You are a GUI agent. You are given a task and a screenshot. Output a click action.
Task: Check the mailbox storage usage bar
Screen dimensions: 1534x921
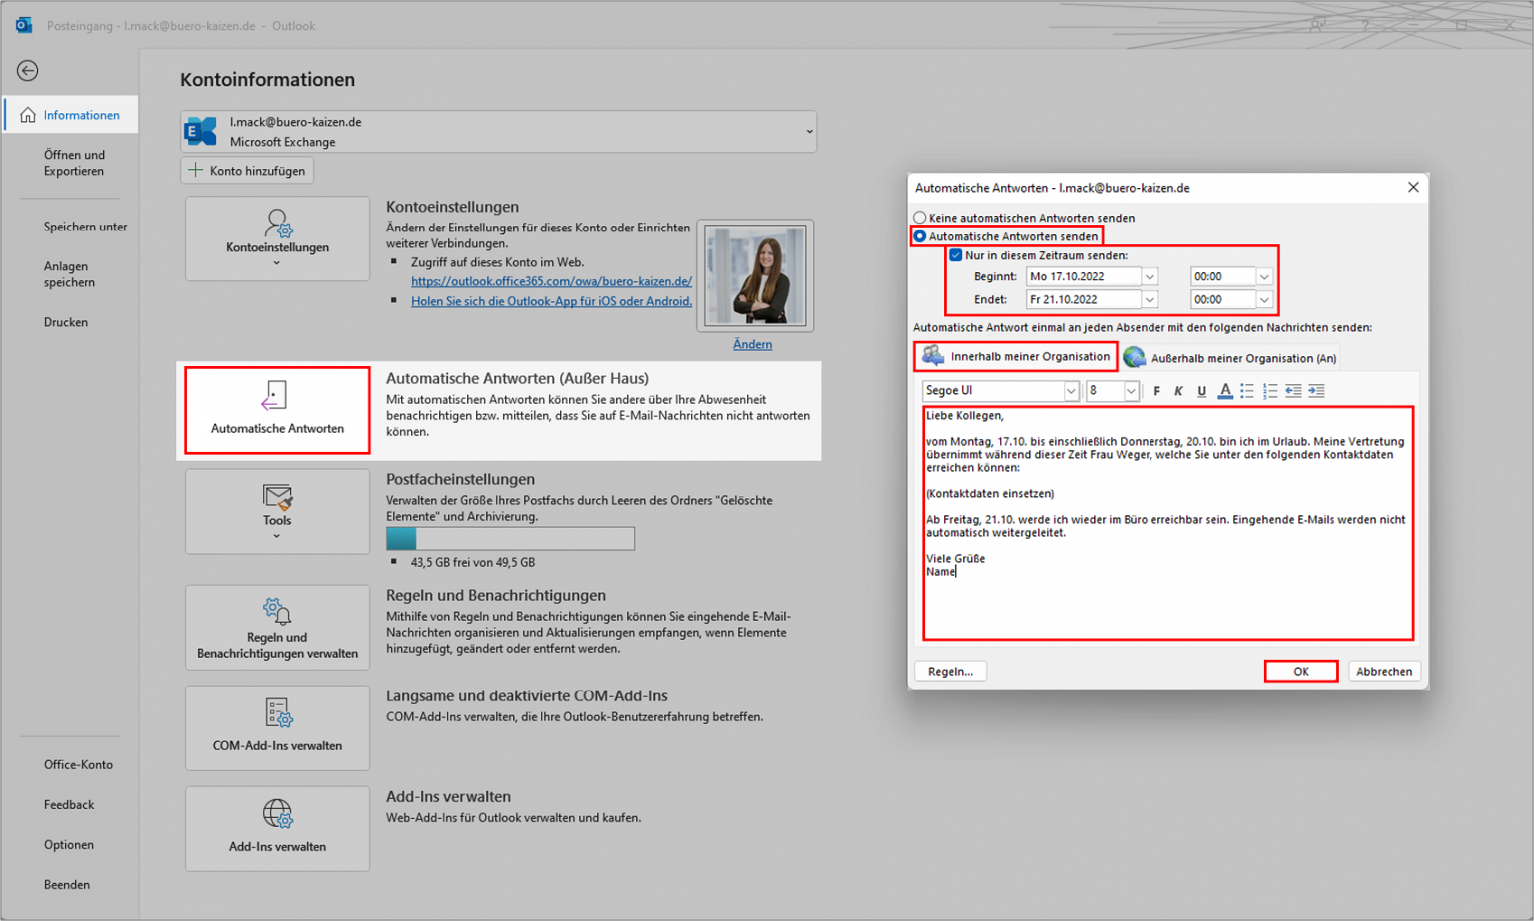tap(510, 538)
